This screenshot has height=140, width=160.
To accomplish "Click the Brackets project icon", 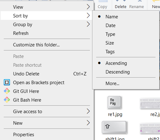I will click(x=7, y=82).
